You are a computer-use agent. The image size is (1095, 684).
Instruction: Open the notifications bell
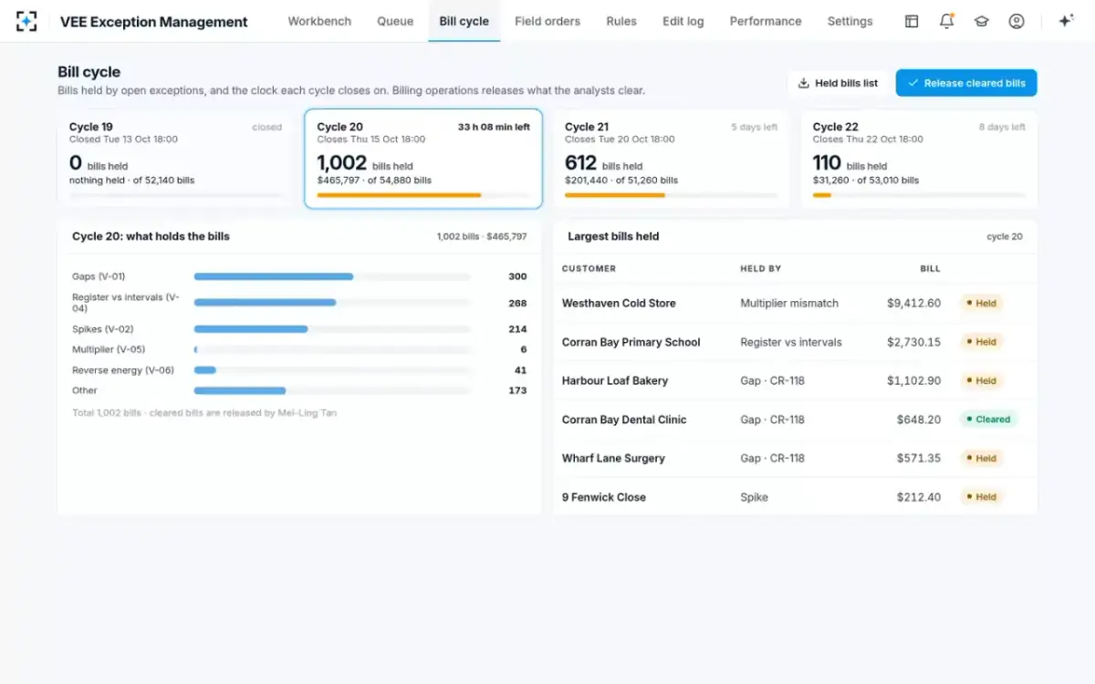[x=946, y=21]
